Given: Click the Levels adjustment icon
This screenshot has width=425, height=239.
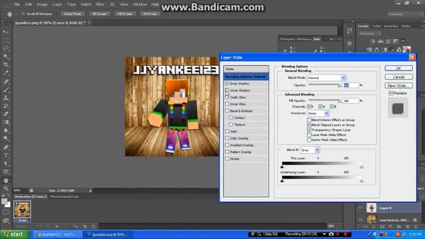Looking at the screenshot, I should click(381, 41).
